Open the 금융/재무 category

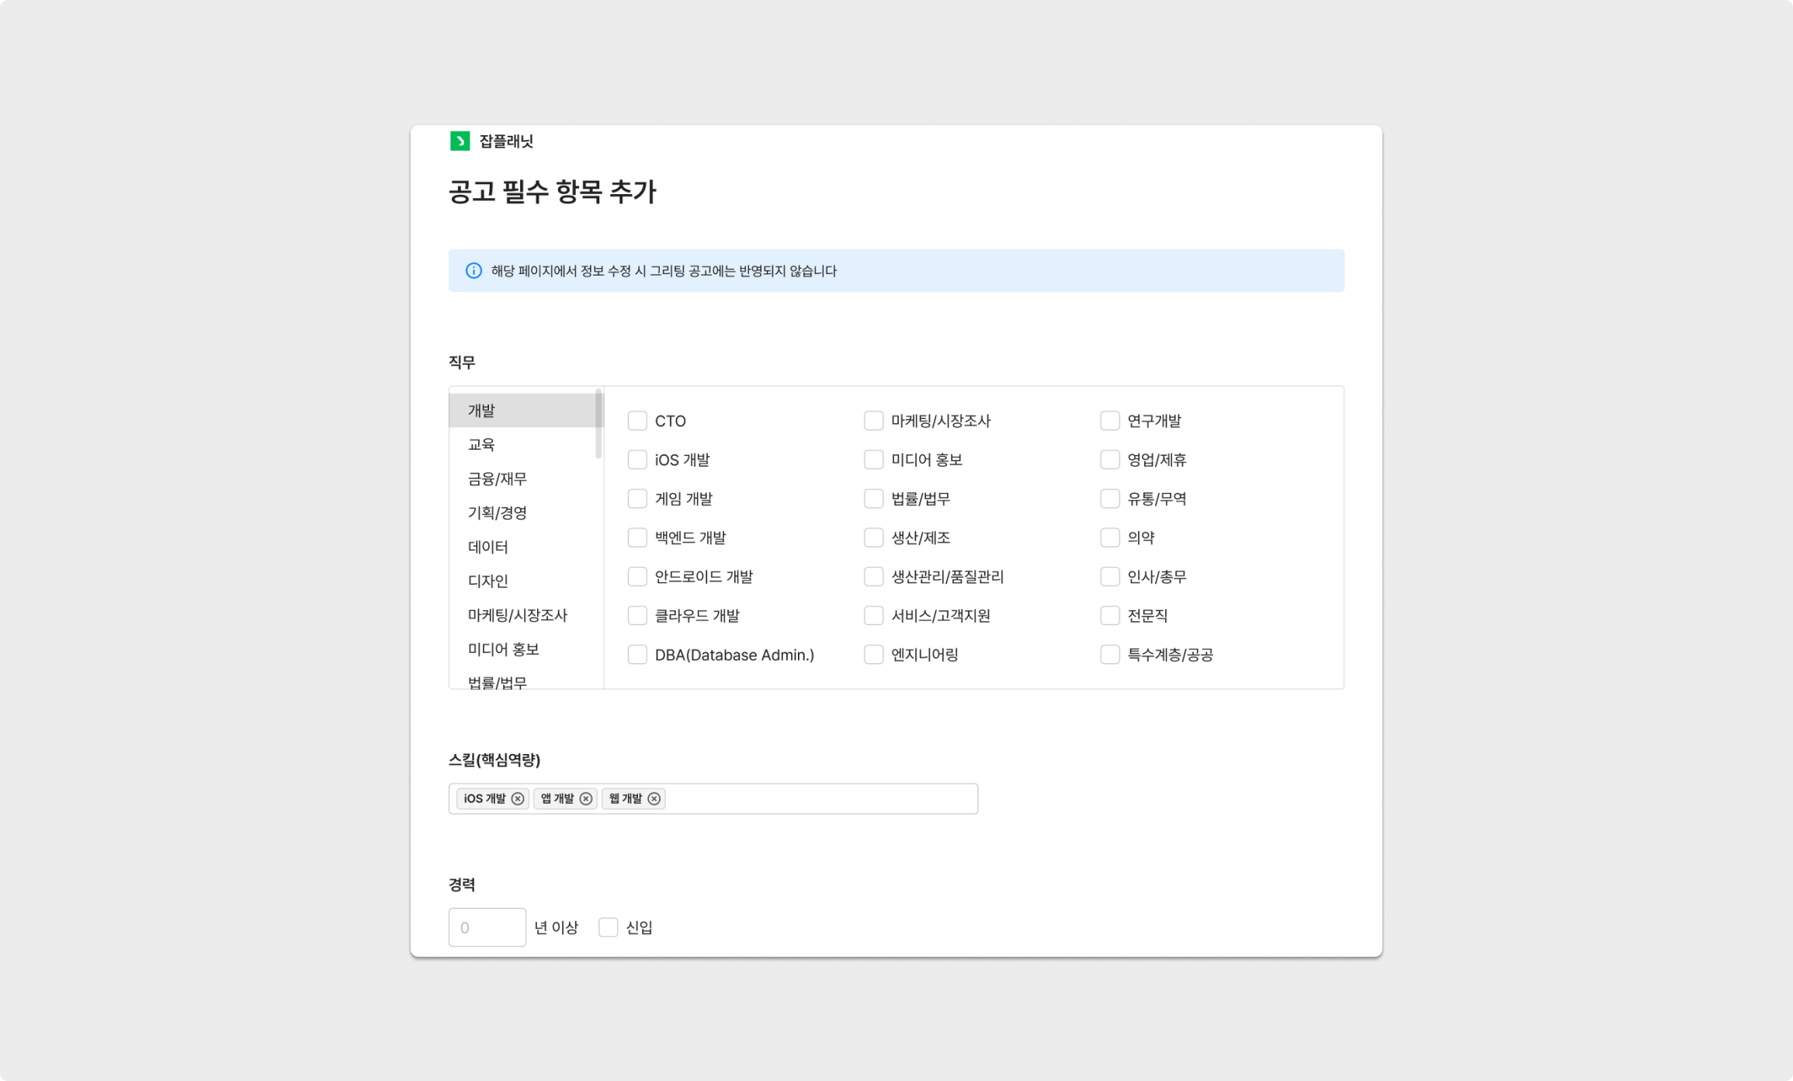pyautogui.click(x=497, y=478)
